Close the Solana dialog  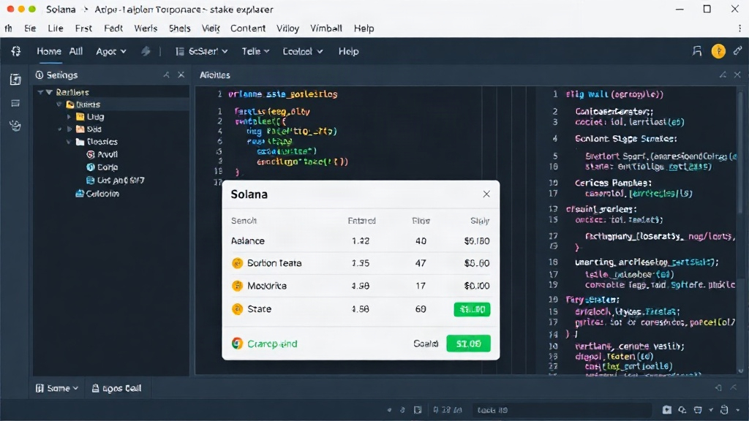point(486,194)
